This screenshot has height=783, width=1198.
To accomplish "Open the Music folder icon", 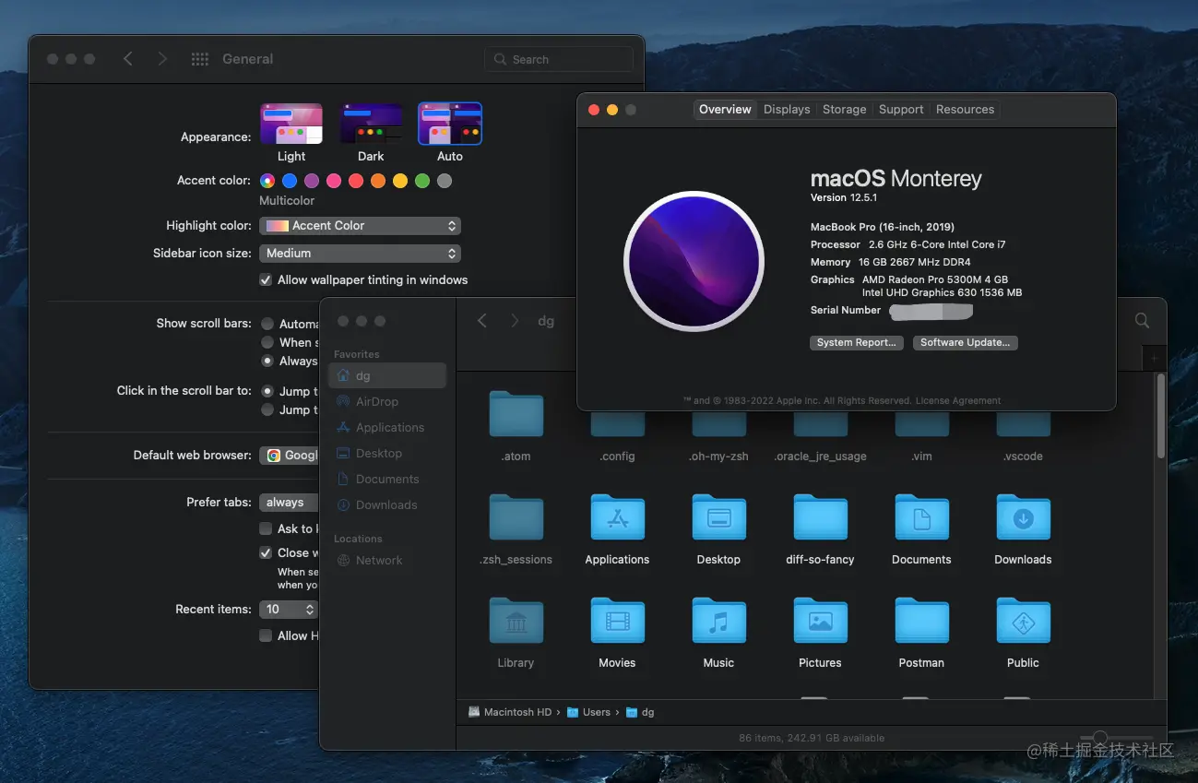I will (x=718, y=623).
